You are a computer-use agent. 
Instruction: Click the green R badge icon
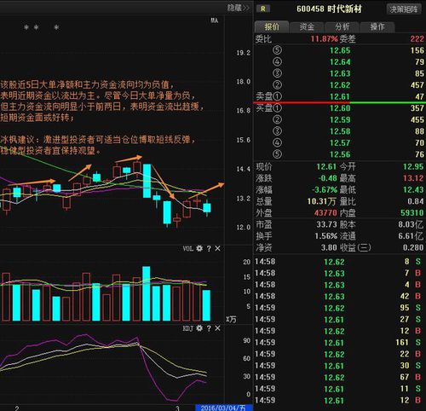click(x=263, y=9)
